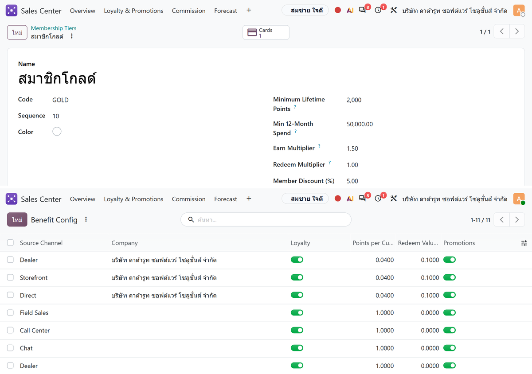Open the Overview menu above the Benefit Config list
This screenshot has width=532, height=374.
click(x=82, y=199)
